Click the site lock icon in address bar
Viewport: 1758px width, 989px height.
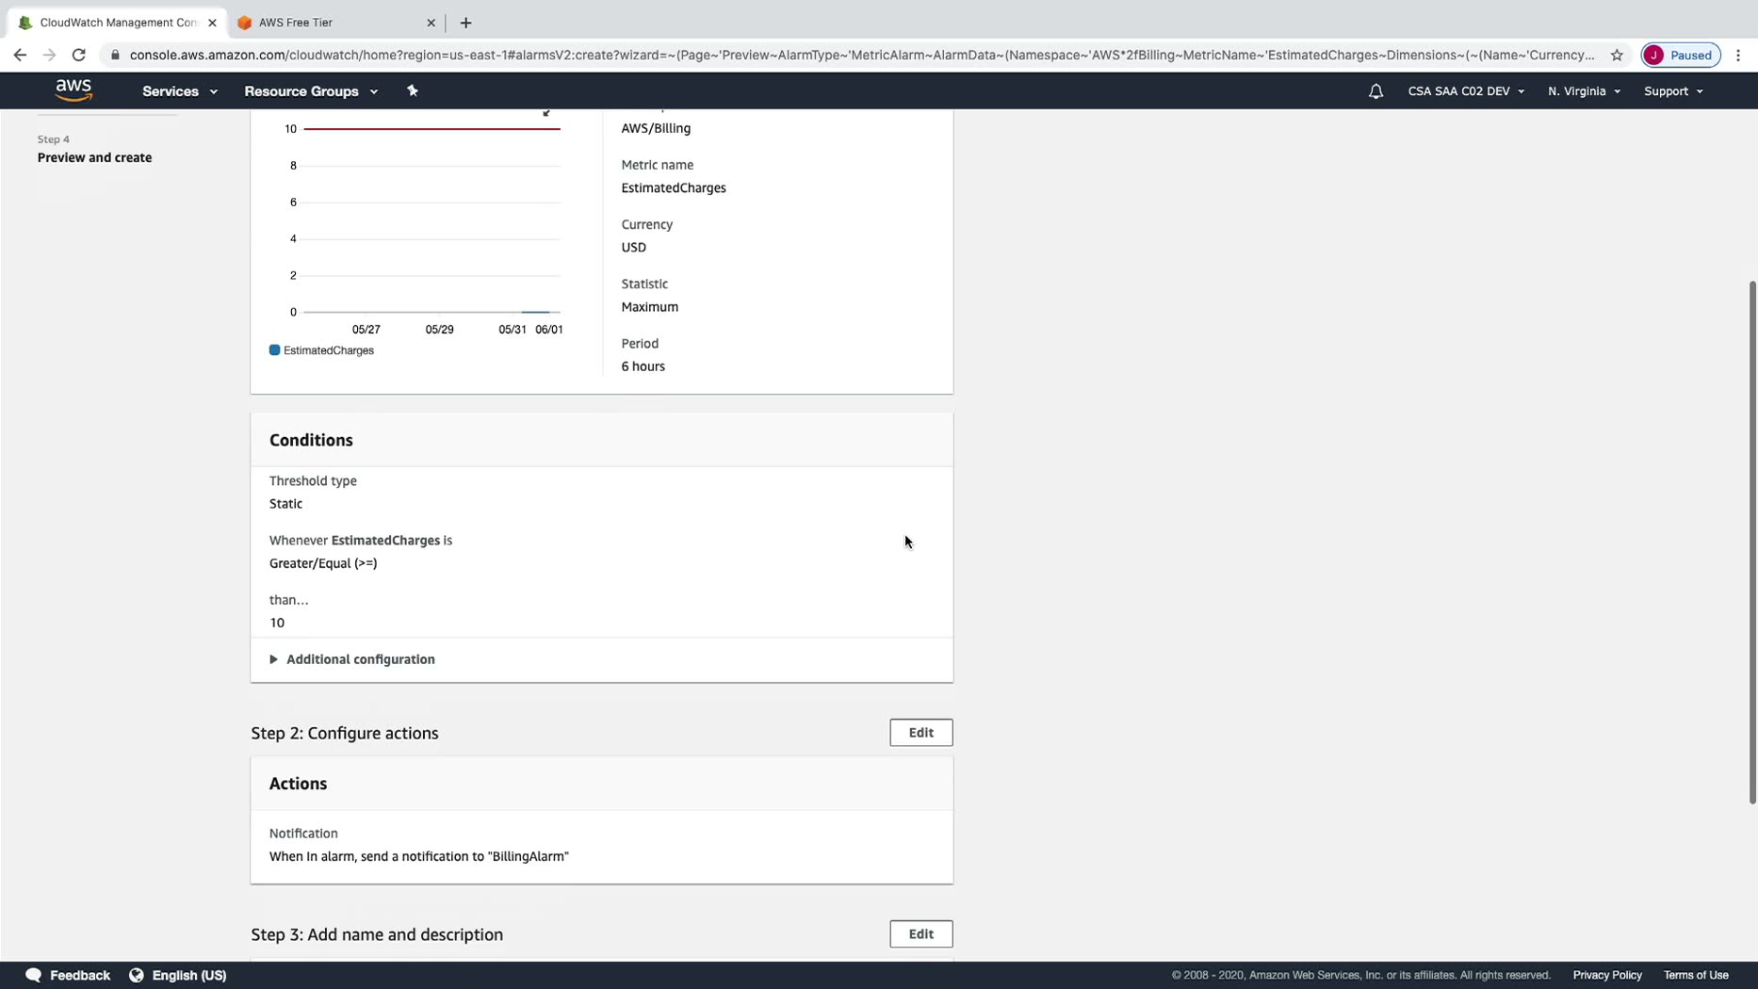coord(115,55)
